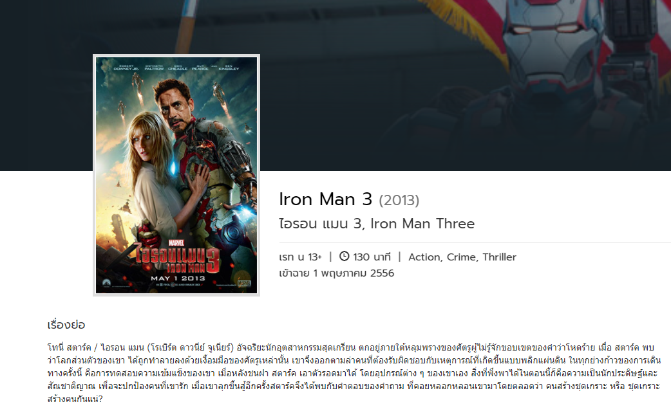
Task: Click the เรื่องย่อ synopsis heading
Action: tap(66, 325)
